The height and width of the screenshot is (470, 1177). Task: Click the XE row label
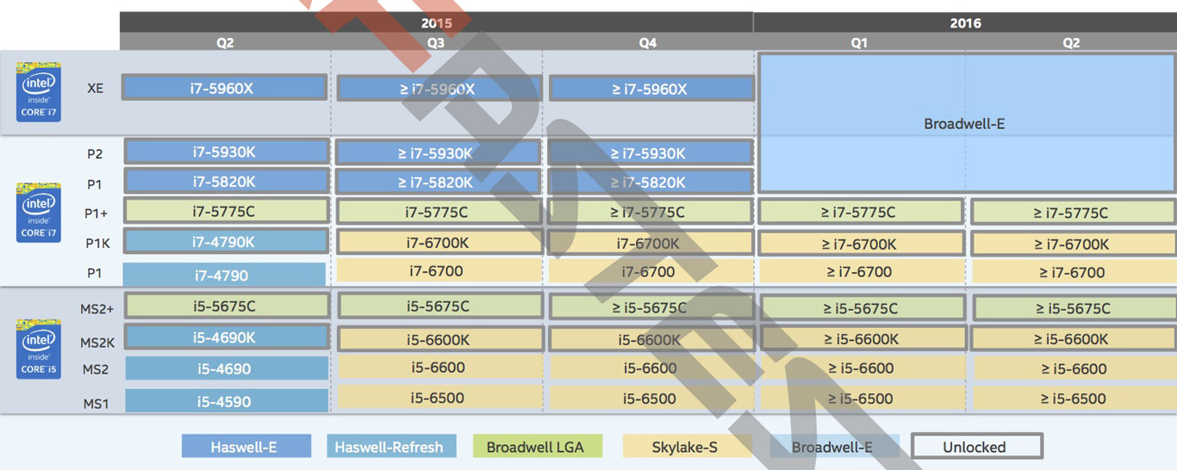[96, 88]
